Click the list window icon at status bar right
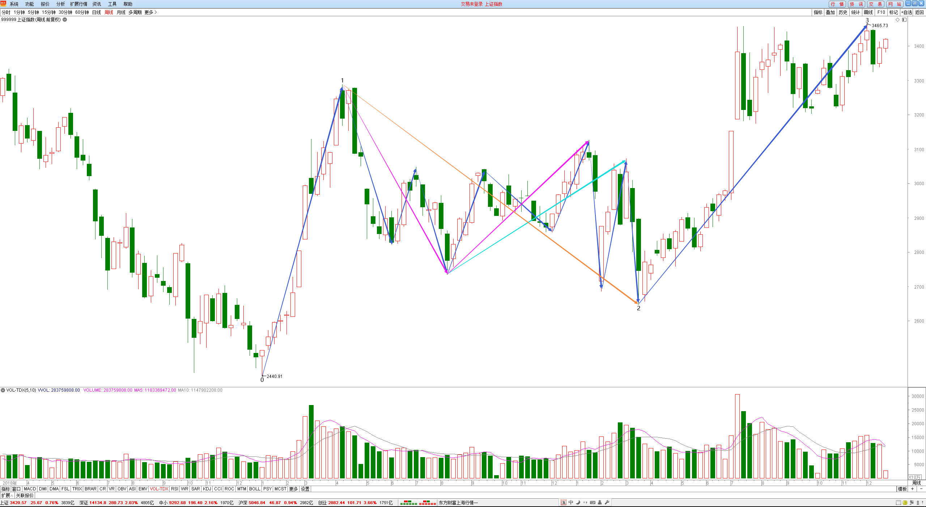The width and height of the screenshot is (926, 507). coord(899,503)
